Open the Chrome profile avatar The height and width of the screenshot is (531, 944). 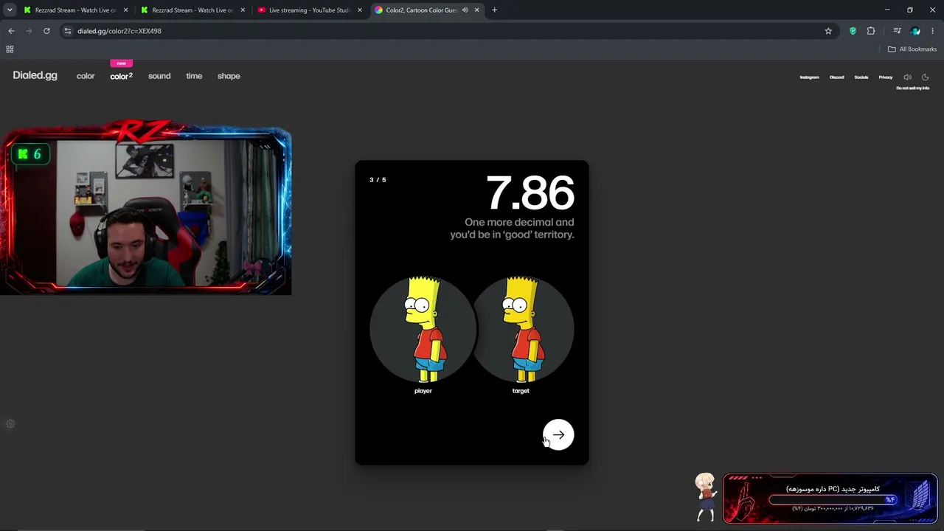click(x=915, y=31)
